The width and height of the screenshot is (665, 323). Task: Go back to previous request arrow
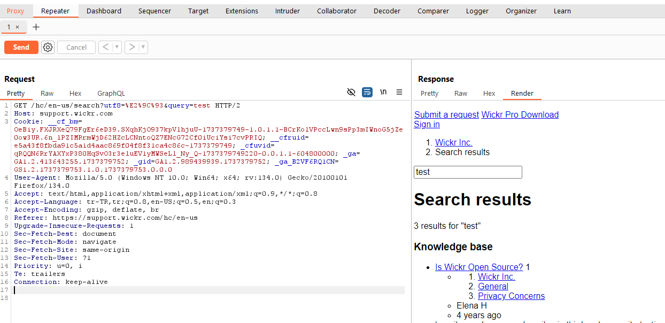tap(105, 47)
